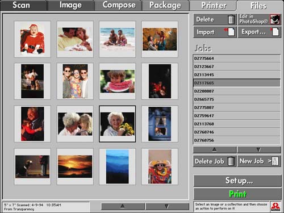Select woman in straw hat thumbnail
Image resolution: width=284 pixels, height=213 pixels.
pos(160,166)
